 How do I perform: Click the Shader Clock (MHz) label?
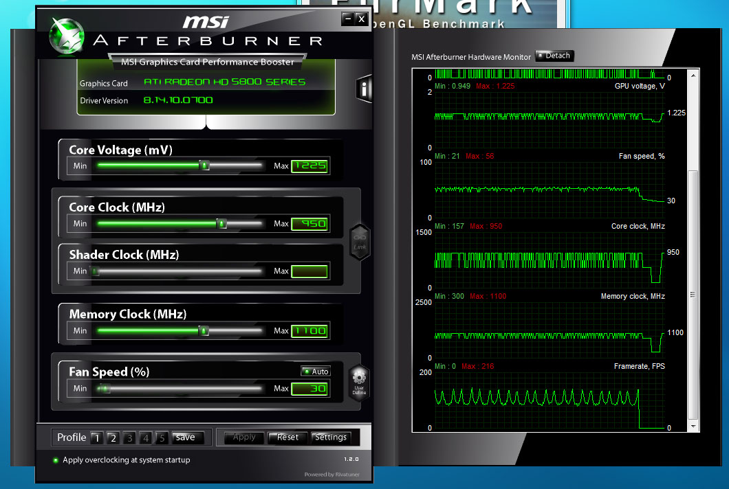(x=124, y=255)
